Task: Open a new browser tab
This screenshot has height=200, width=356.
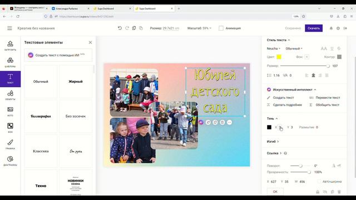Action: (179, 9)
